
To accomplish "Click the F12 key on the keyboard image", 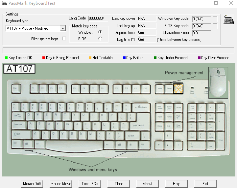I will click(x=146, y=89).
